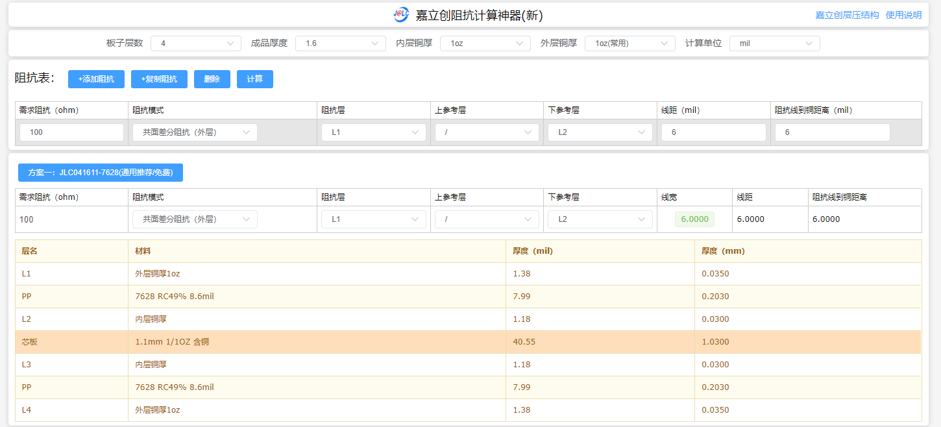This screenshot has width=941, height=427.
Task: Expand 板子层数 dropdown showing 4
Action: [x=196, y=43]
